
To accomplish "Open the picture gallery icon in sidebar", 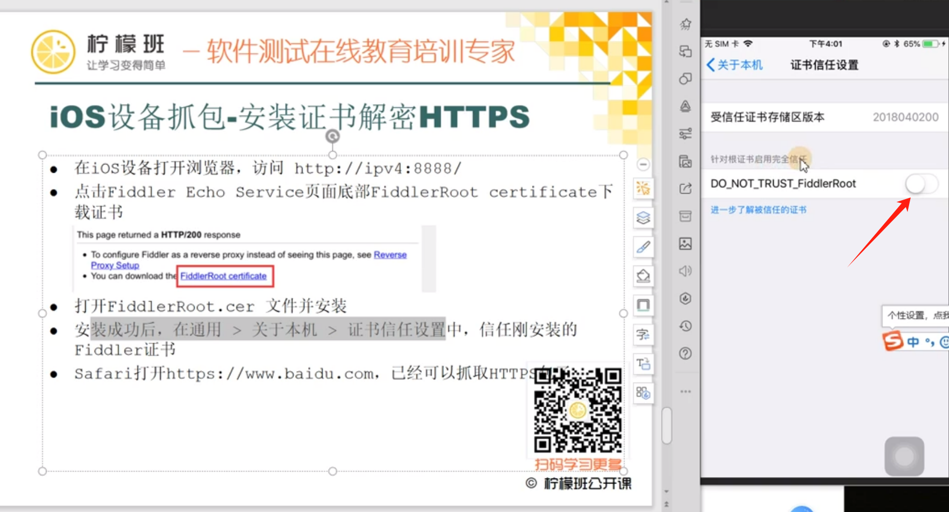I will pos(686,161).
